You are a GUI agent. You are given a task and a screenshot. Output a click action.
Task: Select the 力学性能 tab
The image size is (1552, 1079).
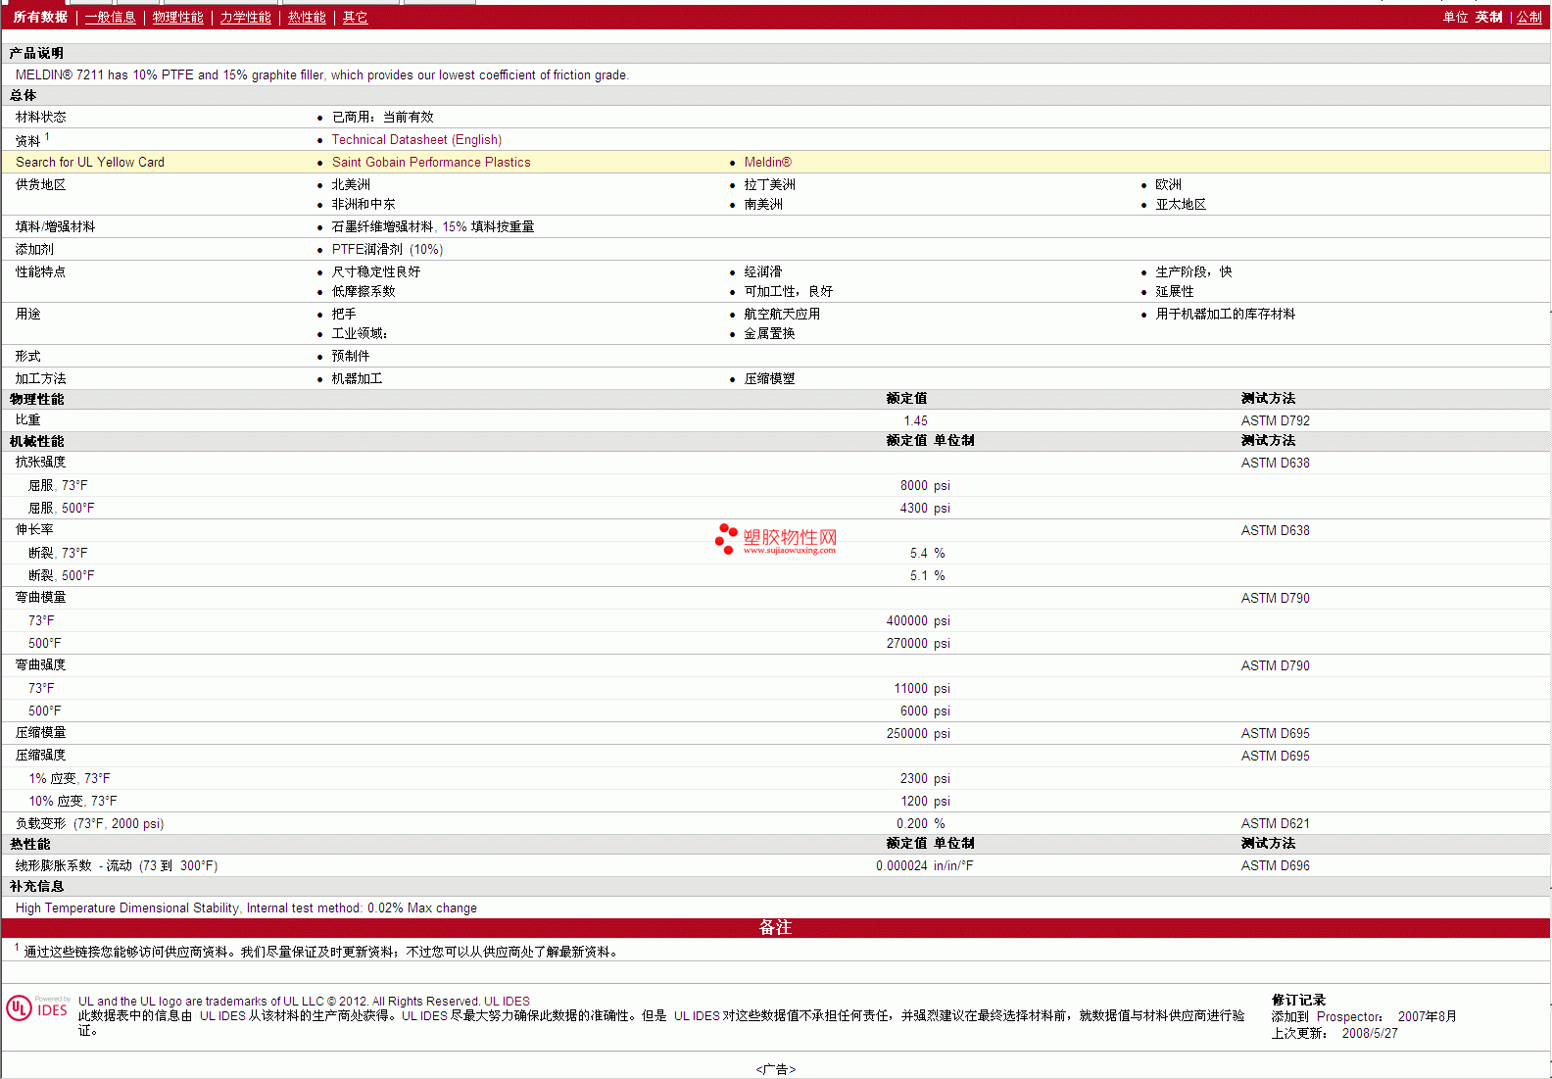[x=246, y=18]
